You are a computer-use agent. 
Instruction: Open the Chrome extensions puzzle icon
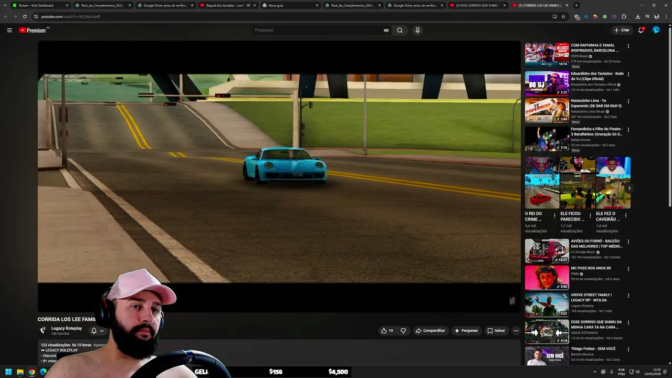click(624, 16)
